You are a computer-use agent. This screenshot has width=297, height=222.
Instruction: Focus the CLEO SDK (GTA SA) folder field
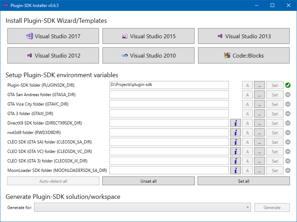point(169,142)
